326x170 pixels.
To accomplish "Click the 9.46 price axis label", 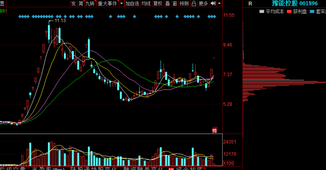I will click(228, 45).
